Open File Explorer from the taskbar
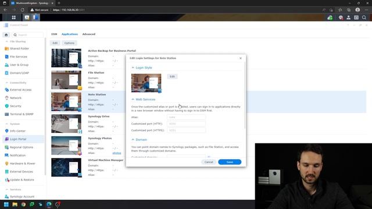 (15, 204)
